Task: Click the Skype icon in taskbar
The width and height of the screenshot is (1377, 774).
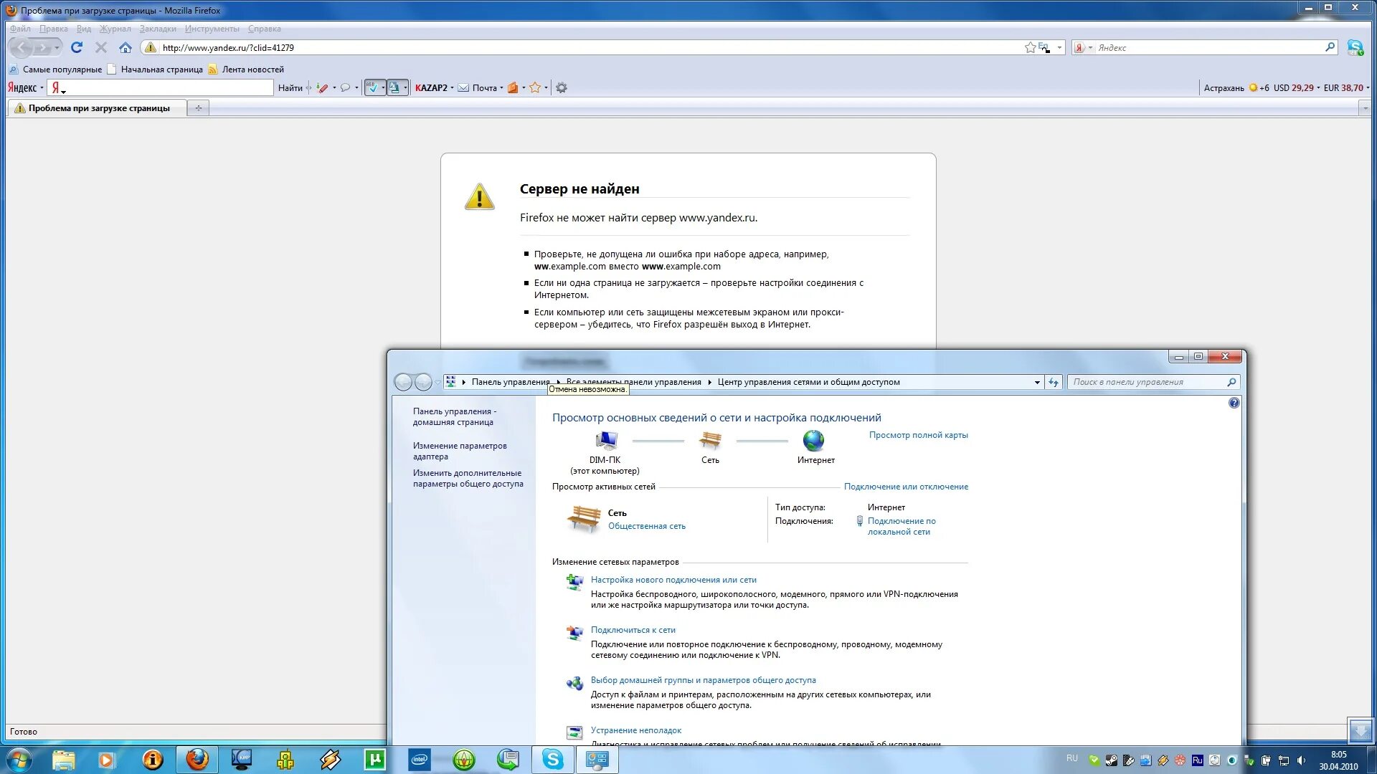Action: pyautogui.click(x=552, y=759)
